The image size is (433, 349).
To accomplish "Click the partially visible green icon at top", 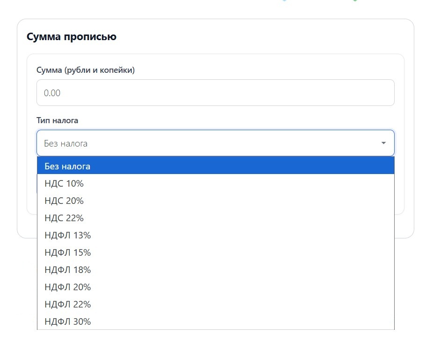I will coord(355,1).
